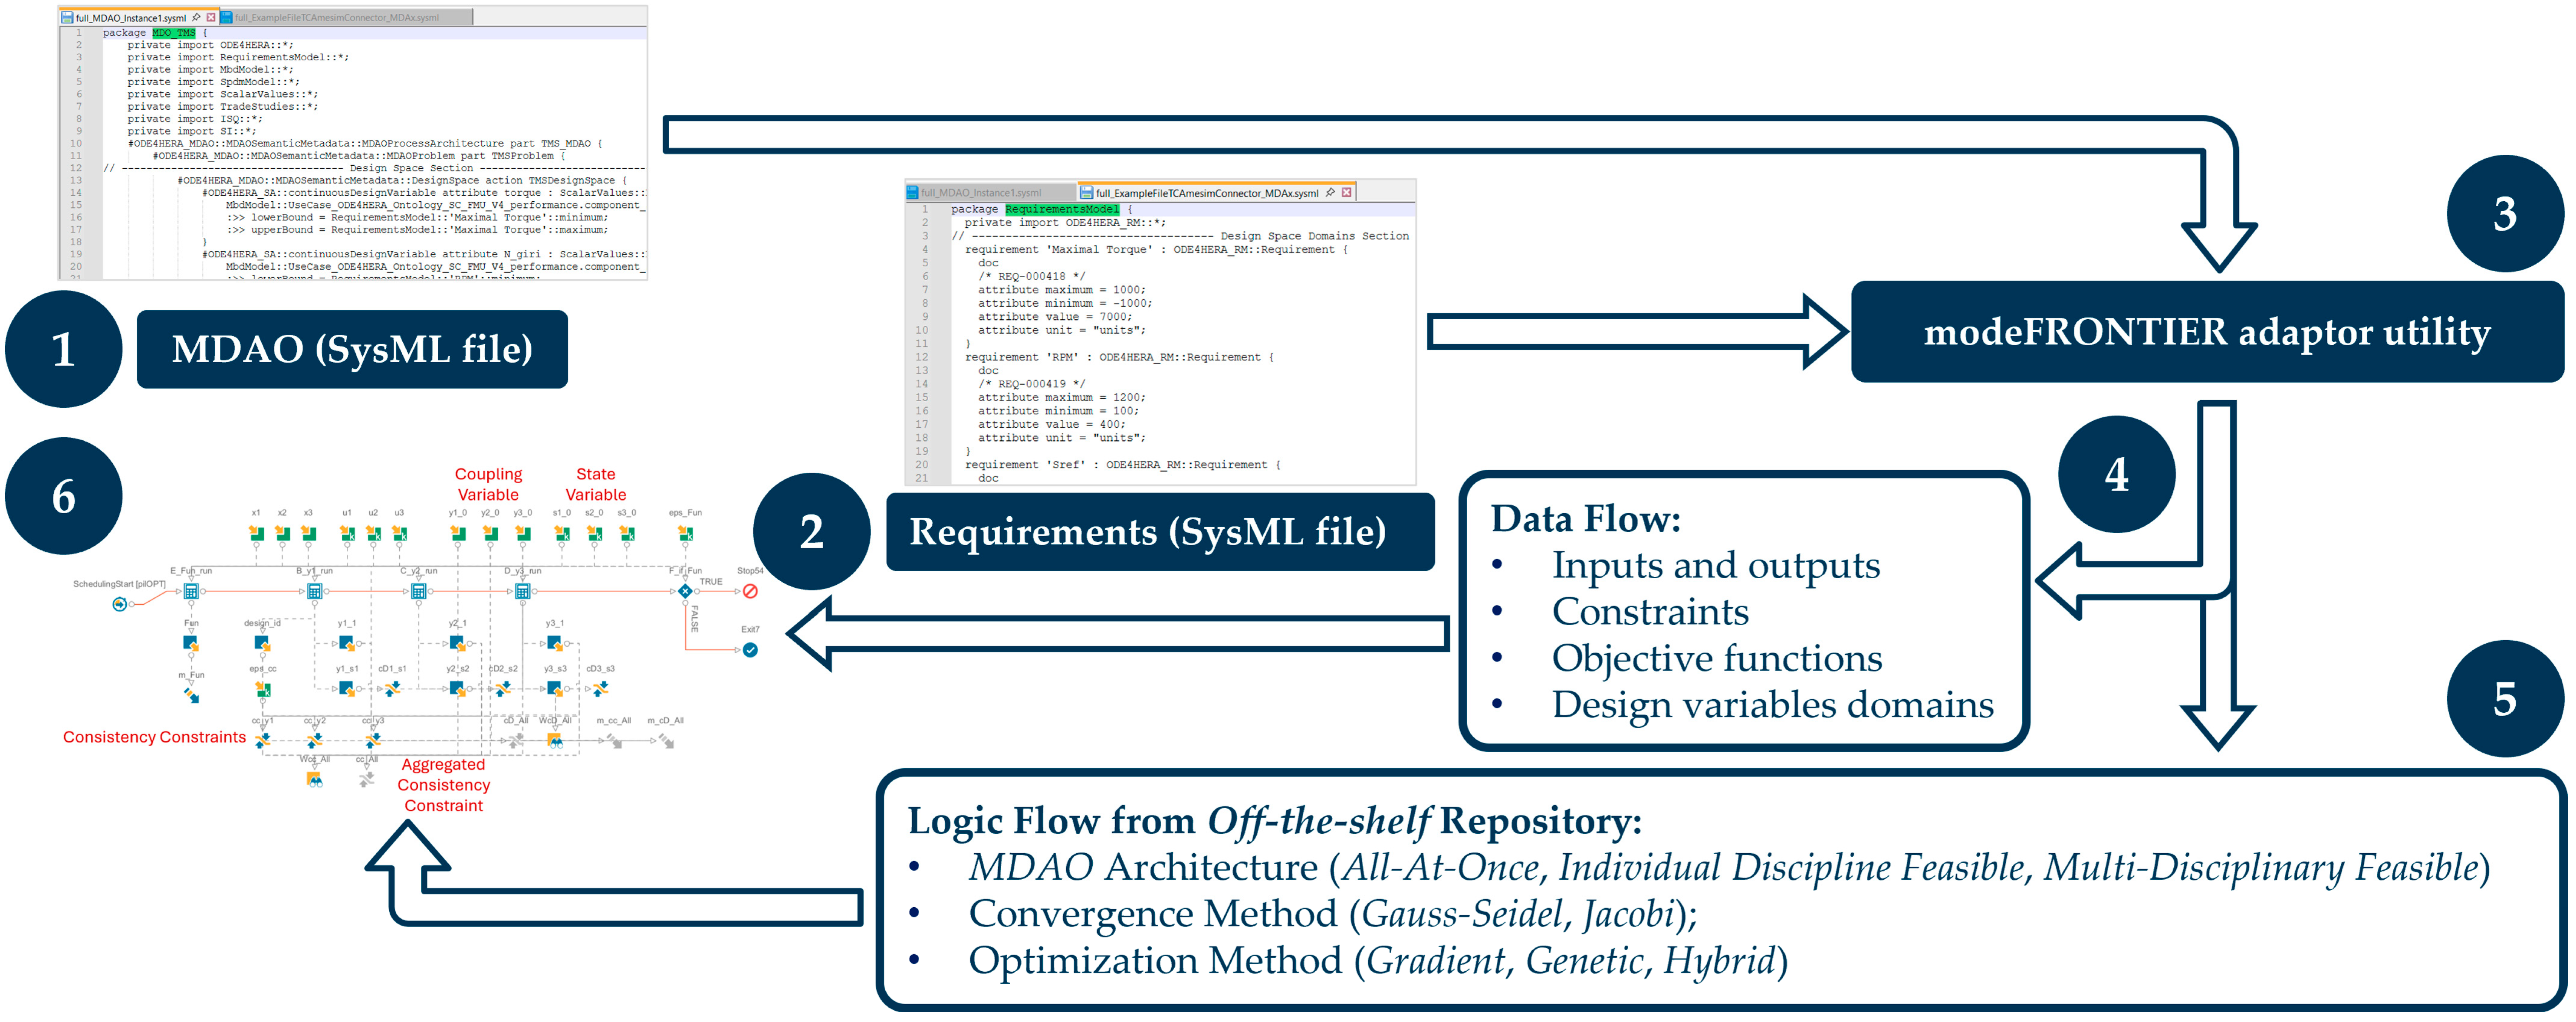Click the m_cc_All objective node

pyautogui.click(x=614, y=740)
